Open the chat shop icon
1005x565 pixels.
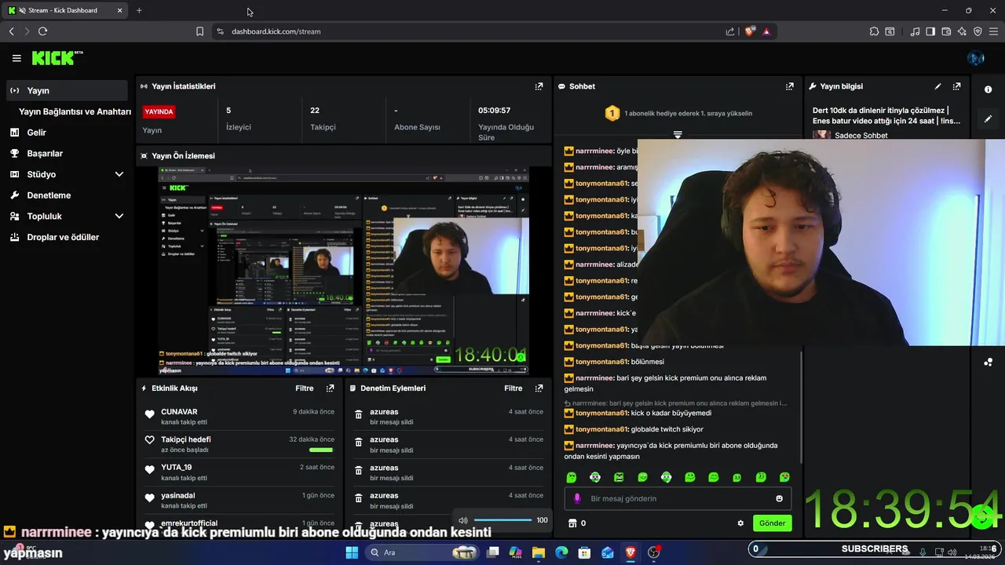[x=572, y=523]
